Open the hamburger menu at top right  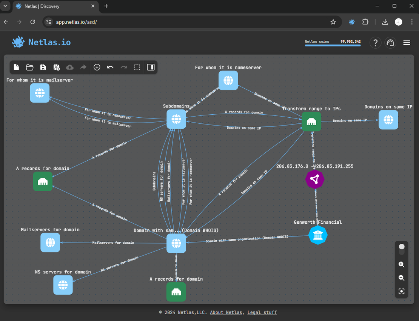(x=407, y=43)
